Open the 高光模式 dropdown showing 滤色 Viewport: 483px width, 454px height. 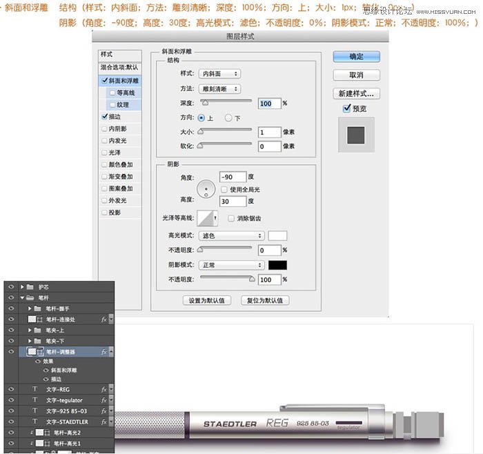click(x=232, y=235)
